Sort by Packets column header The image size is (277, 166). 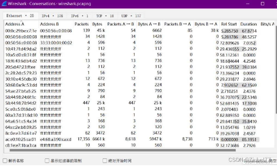82,24
